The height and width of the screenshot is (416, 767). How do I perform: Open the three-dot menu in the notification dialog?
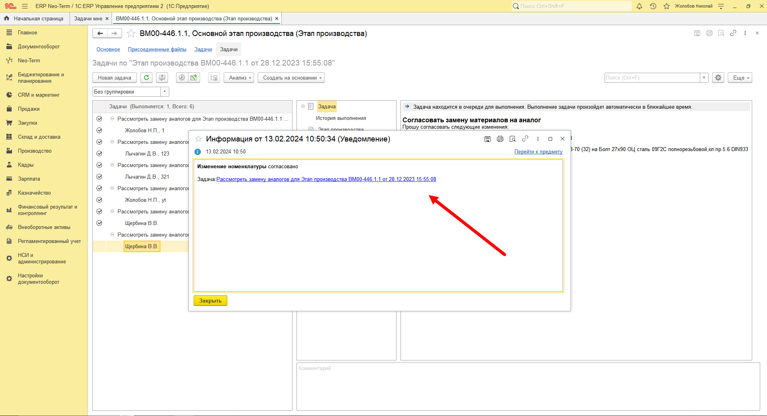[x=538, y=139]
